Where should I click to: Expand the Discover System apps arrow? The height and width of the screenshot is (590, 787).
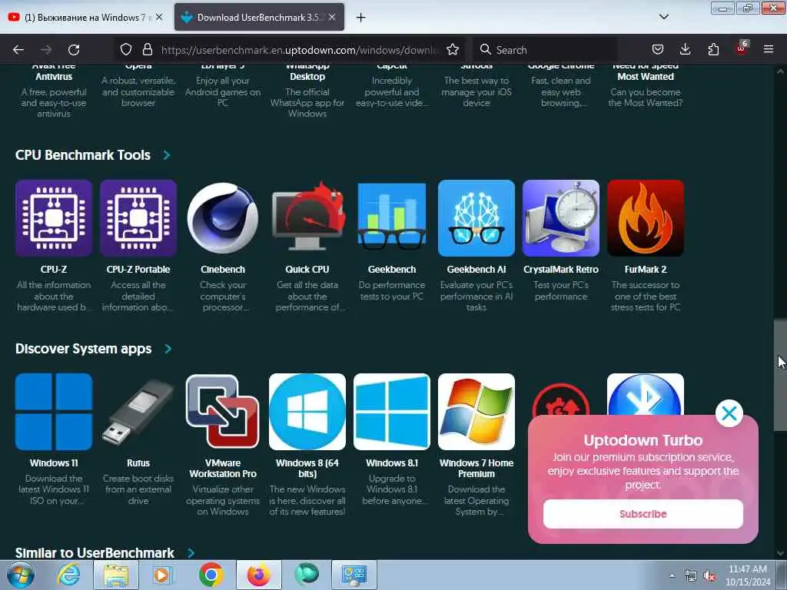[x=168, y=349]
